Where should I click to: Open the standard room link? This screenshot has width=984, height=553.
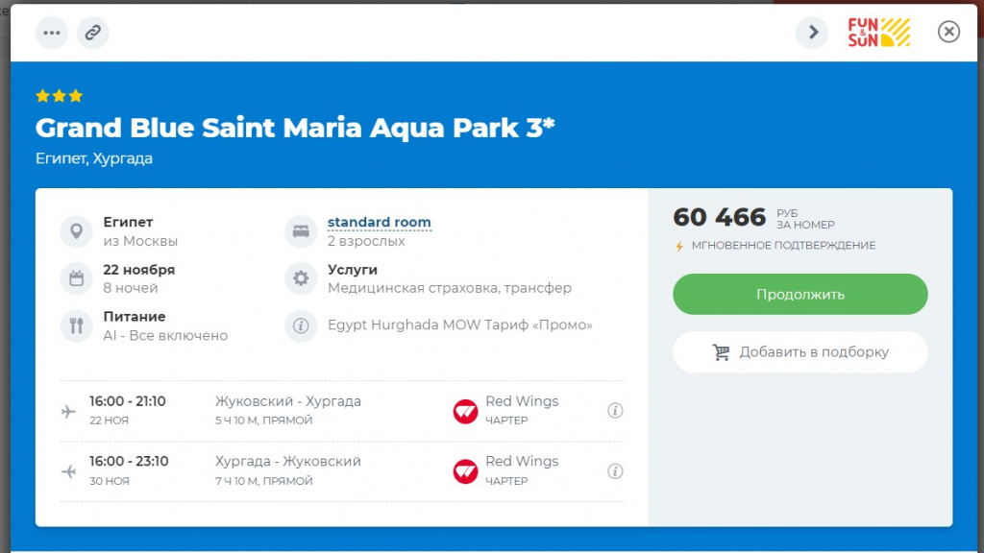[x=379, y=223]
